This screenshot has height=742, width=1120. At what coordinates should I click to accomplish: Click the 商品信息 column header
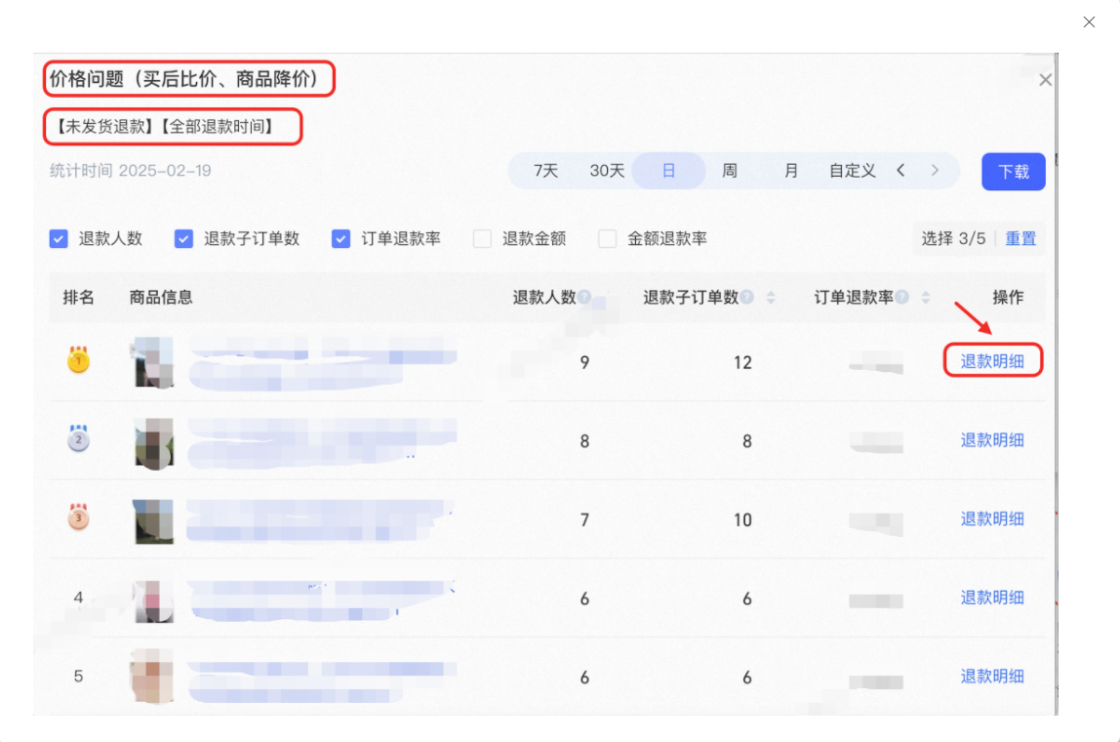pyautogui.click(x=161, y=297)
